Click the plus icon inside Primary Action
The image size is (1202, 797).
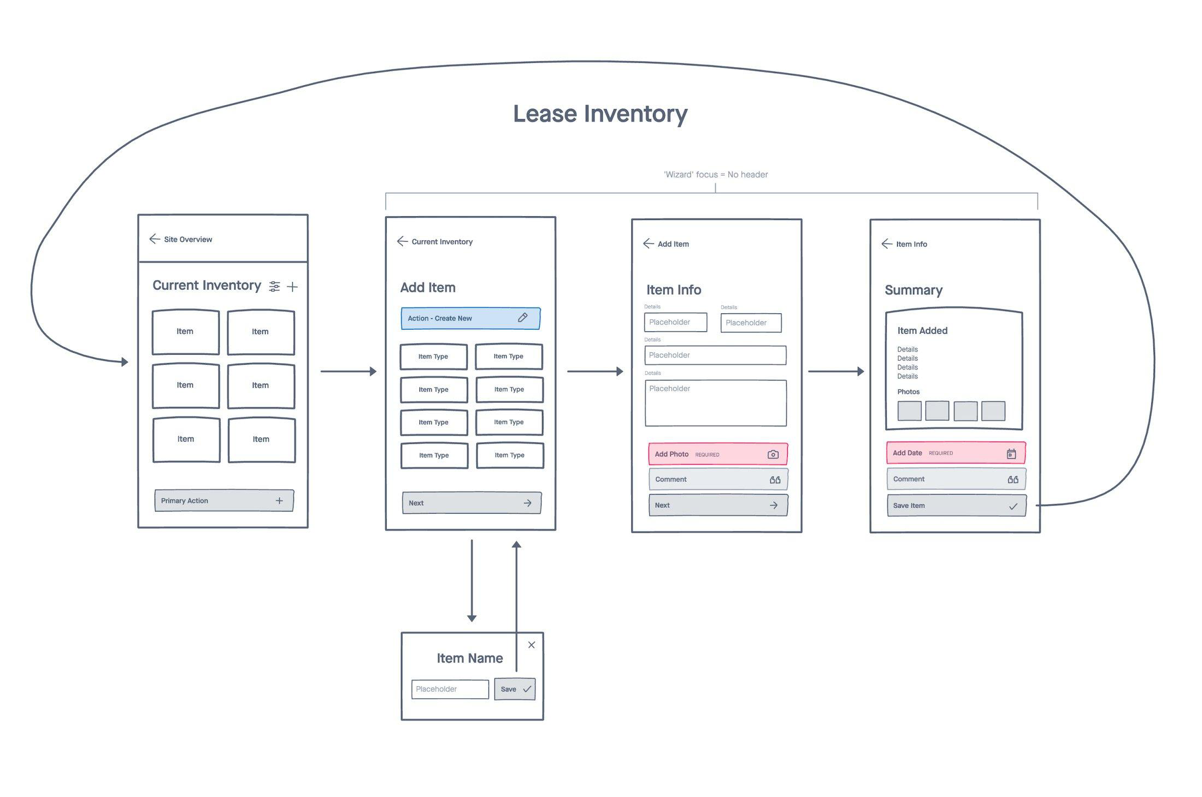(279, 501)
